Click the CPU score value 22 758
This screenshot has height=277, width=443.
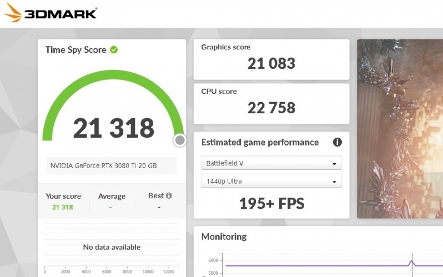click(x=271, y=108)
